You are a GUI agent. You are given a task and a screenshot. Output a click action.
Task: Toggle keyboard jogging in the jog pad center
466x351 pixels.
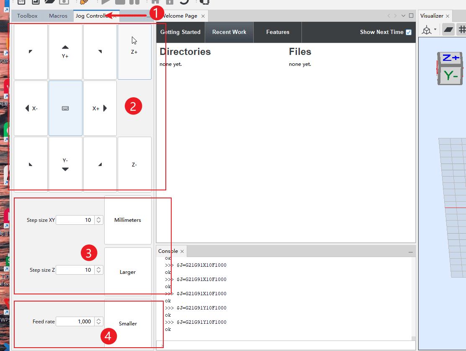[65, 108]
